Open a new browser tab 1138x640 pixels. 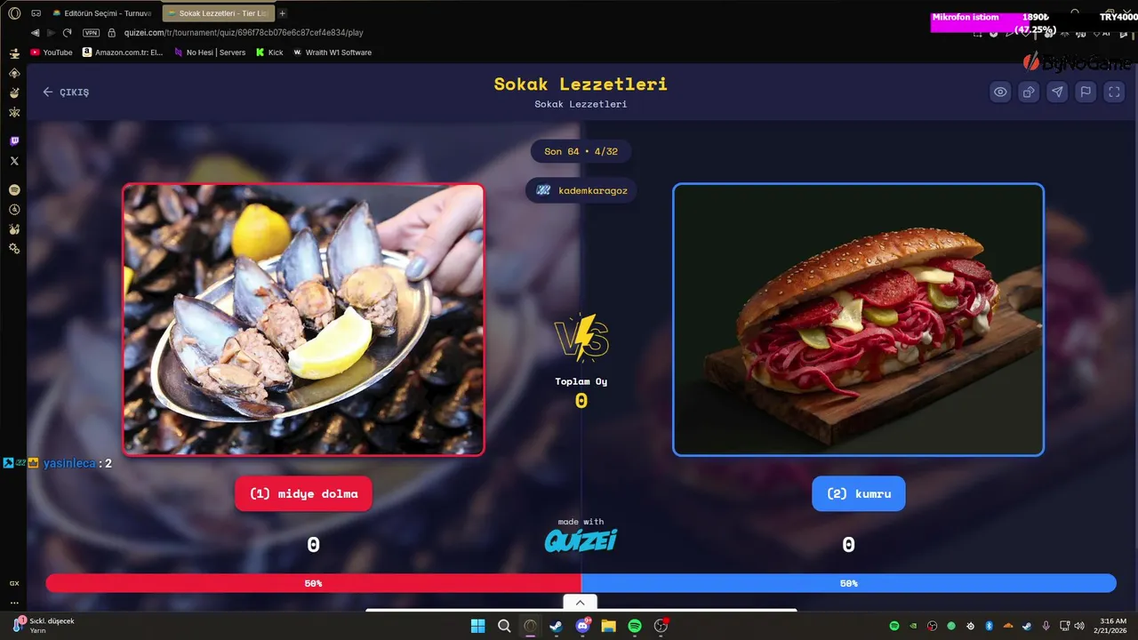coord(283,13)
